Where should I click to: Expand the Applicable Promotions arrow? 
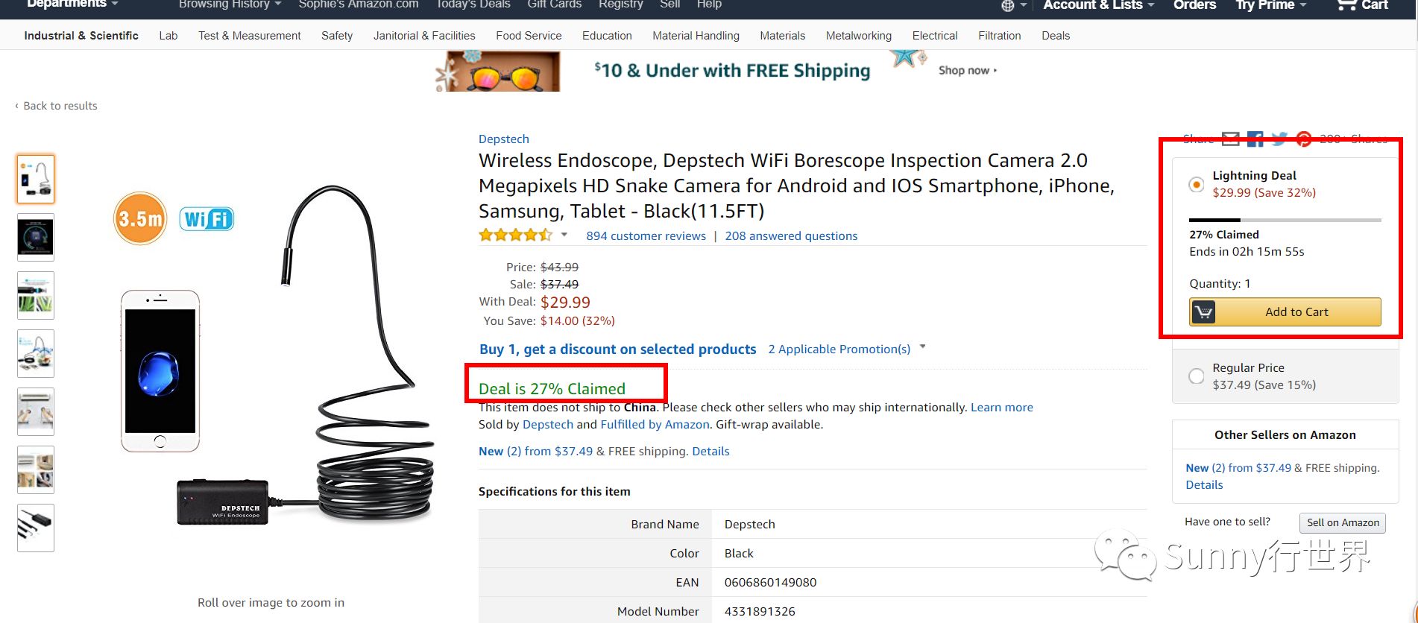point(923,347)
